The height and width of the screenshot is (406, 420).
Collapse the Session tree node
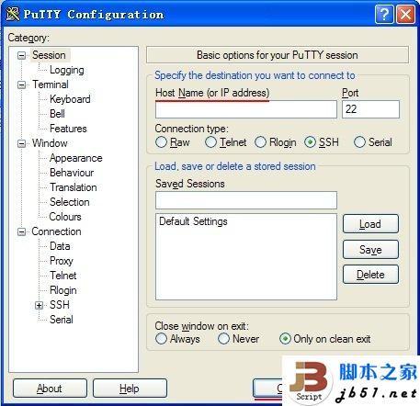[x=21, y=55]
